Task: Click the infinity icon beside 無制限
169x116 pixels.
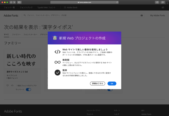Action: tap(57, 62)
